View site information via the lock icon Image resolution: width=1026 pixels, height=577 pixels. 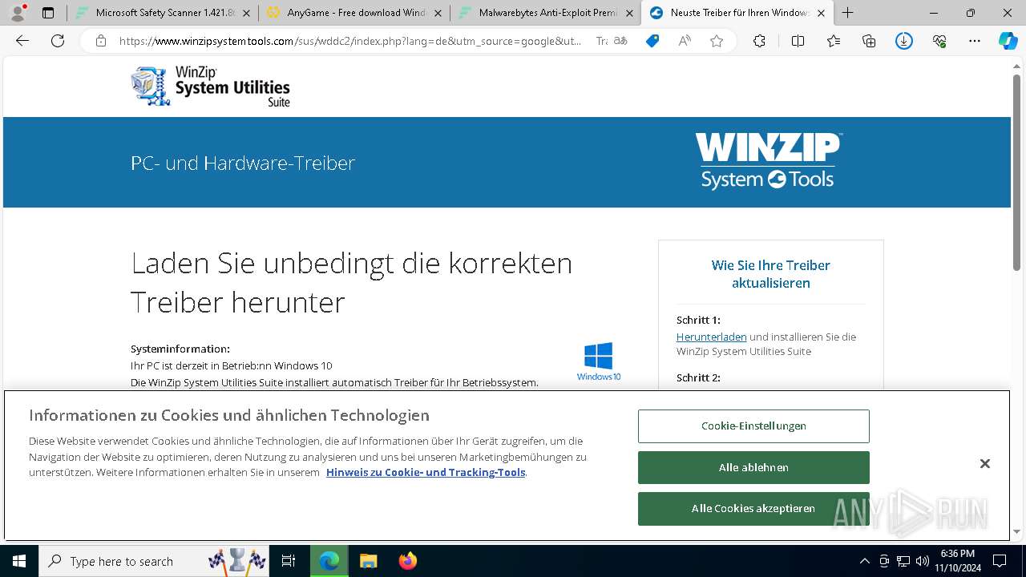(101, 41)
